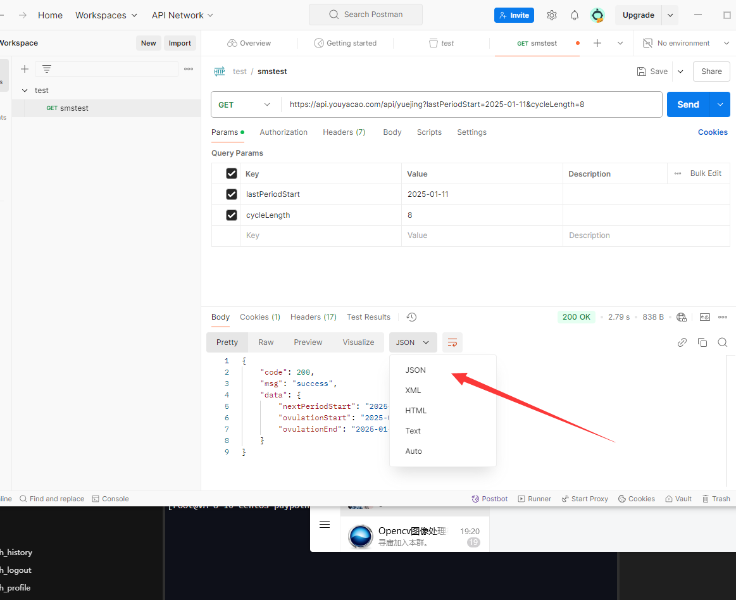Open sidebar filter icon

click(x=46, y=69)
